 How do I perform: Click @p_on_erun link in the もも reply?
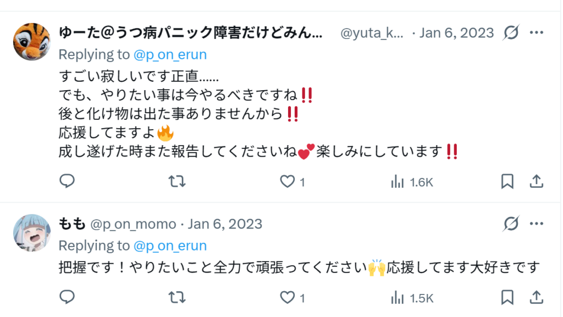[170, 246]
